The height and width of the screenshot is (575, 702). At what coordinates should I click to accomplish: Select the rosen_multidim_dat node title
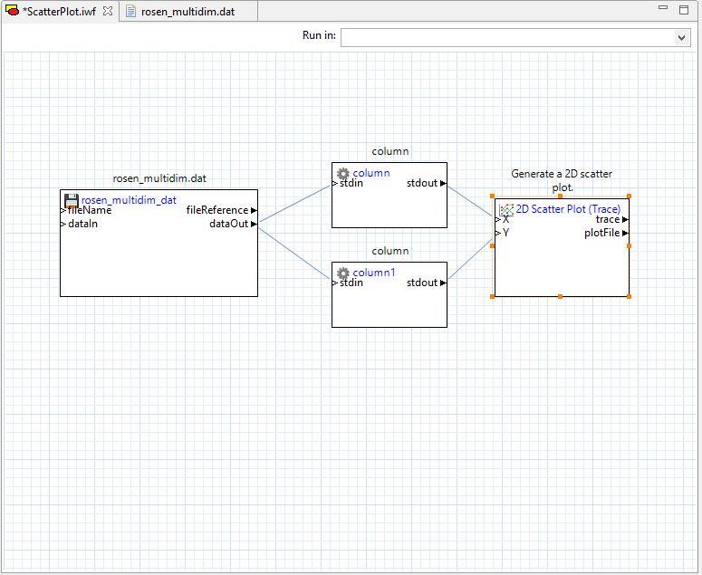coord(129,200)
